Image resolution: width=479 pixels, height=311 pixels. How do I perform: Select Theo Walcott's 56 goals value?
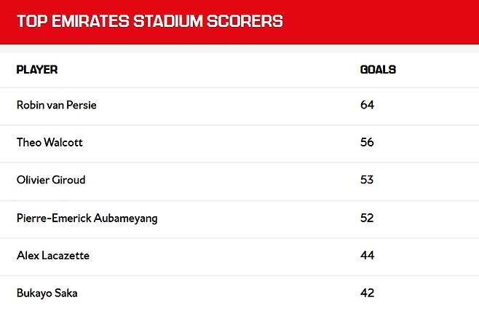(x=367, y=143)
